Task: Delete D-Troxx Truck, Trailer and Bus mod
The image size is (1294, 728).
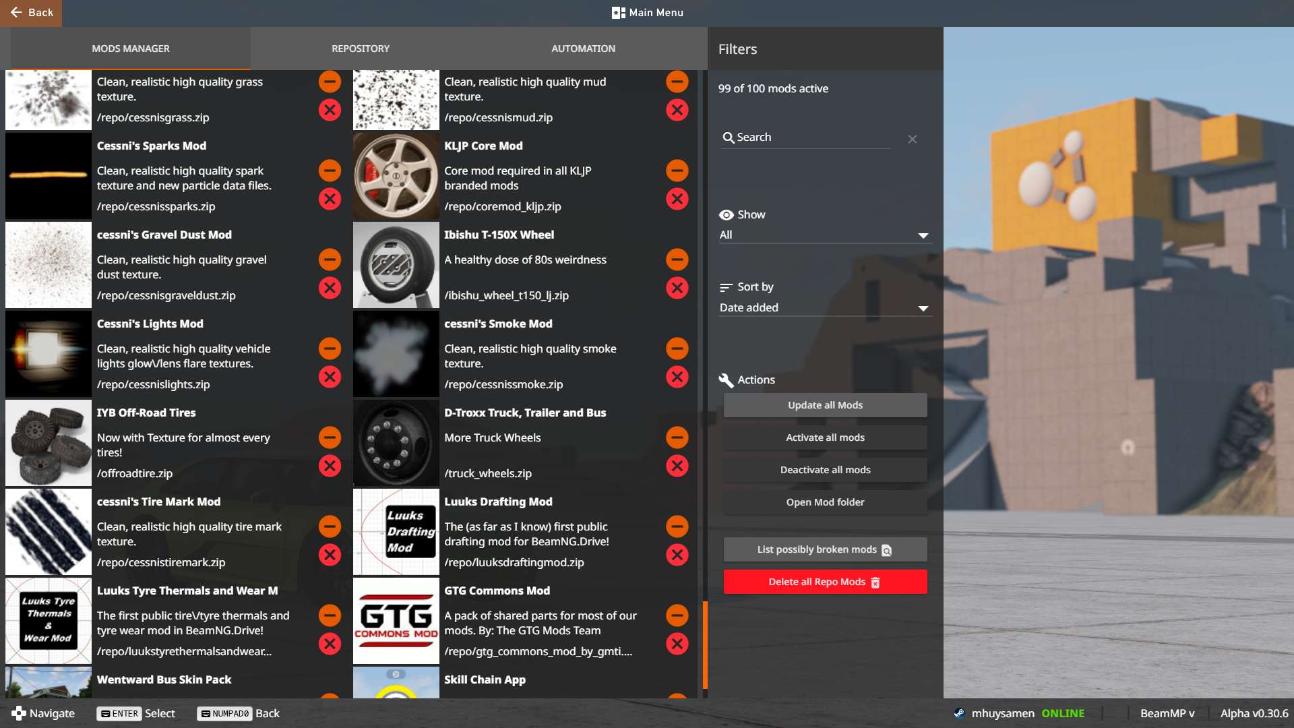Action: [677, 466]
